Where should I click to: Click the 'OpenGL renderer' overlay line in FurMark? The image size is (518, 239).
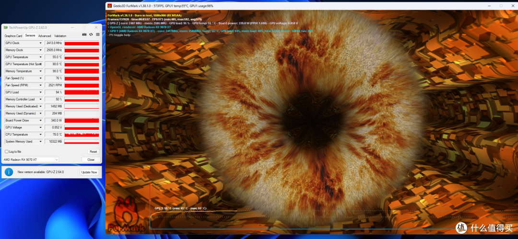click(139, 27)
